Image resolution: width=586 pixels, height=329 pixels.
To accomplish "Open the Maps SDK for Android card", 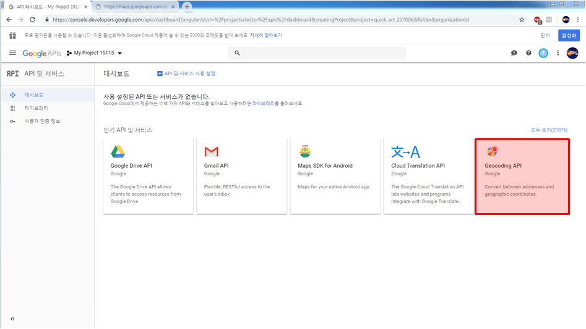I will coord(335,176).
